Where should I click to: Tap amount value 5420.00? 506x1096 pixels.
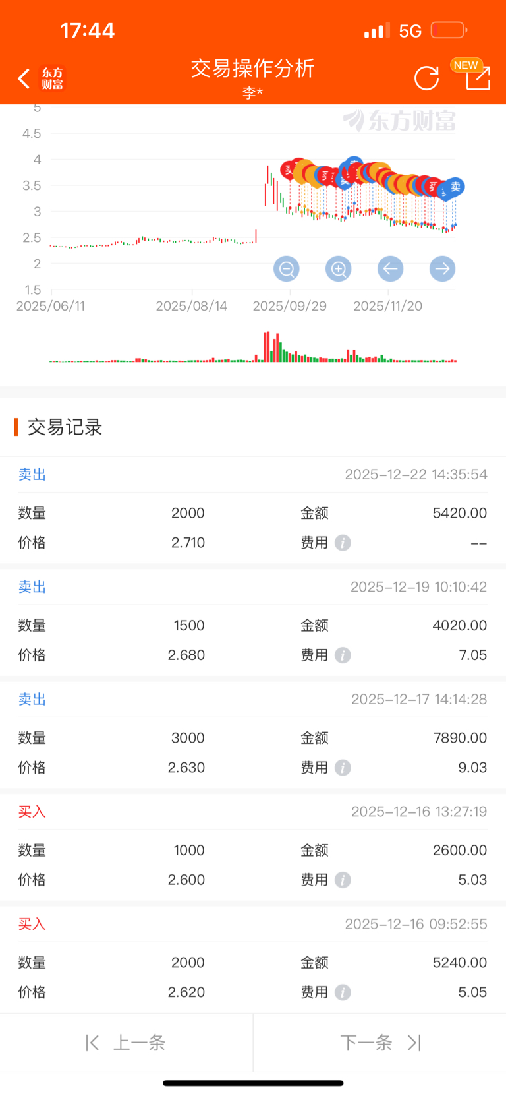pos(460,513)
